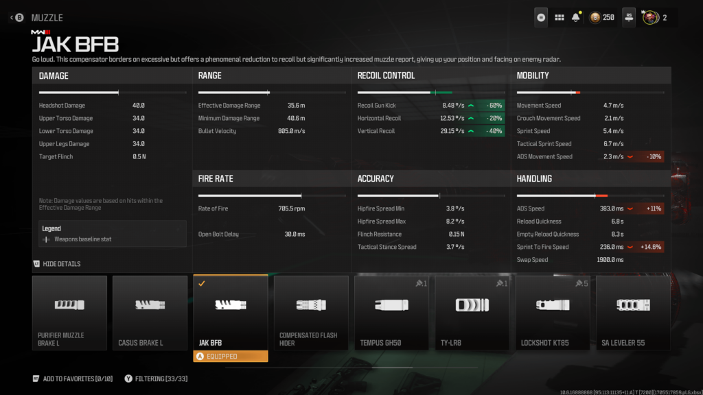Image resolution: width=703 pixels, height=395 pixels.
Task: Click the Range stat bar
Action: (272, 93)
